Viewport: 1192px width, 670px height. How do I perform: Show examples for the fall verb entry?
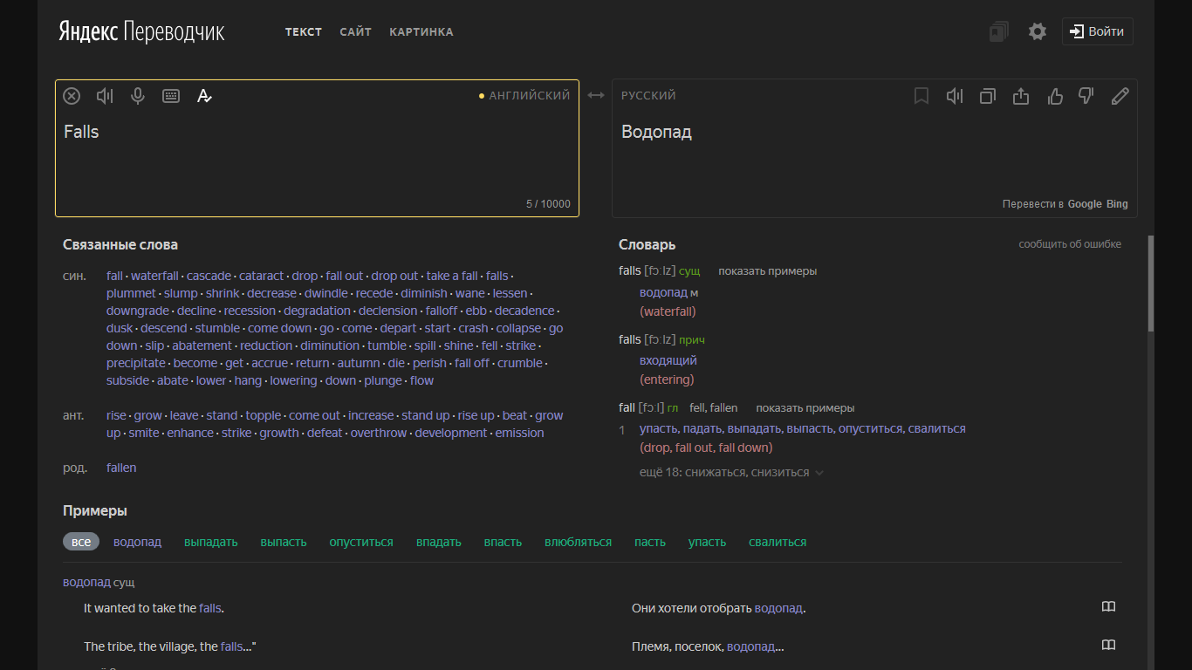tap(805, 408)
